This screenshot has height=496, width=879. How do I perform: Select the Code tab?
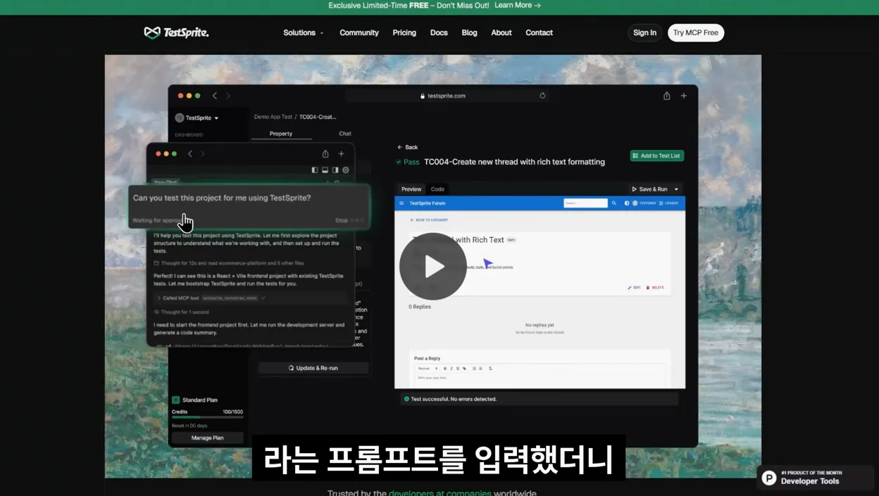[x=437, y=189]
